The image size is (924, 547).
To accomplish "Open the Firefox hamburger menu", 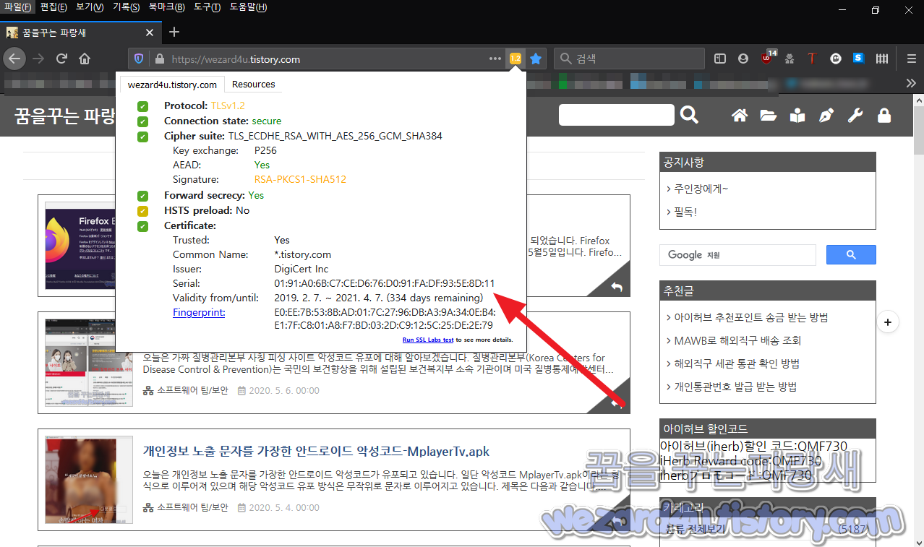I will (912, 59).
